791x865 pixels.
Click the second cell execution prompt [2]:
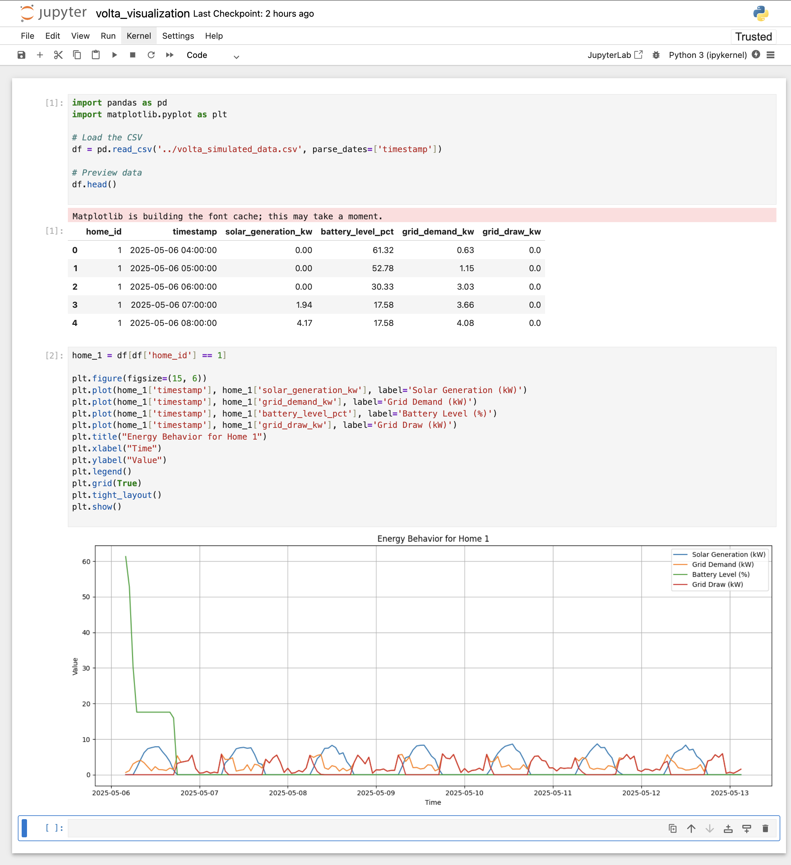point(54,355)
